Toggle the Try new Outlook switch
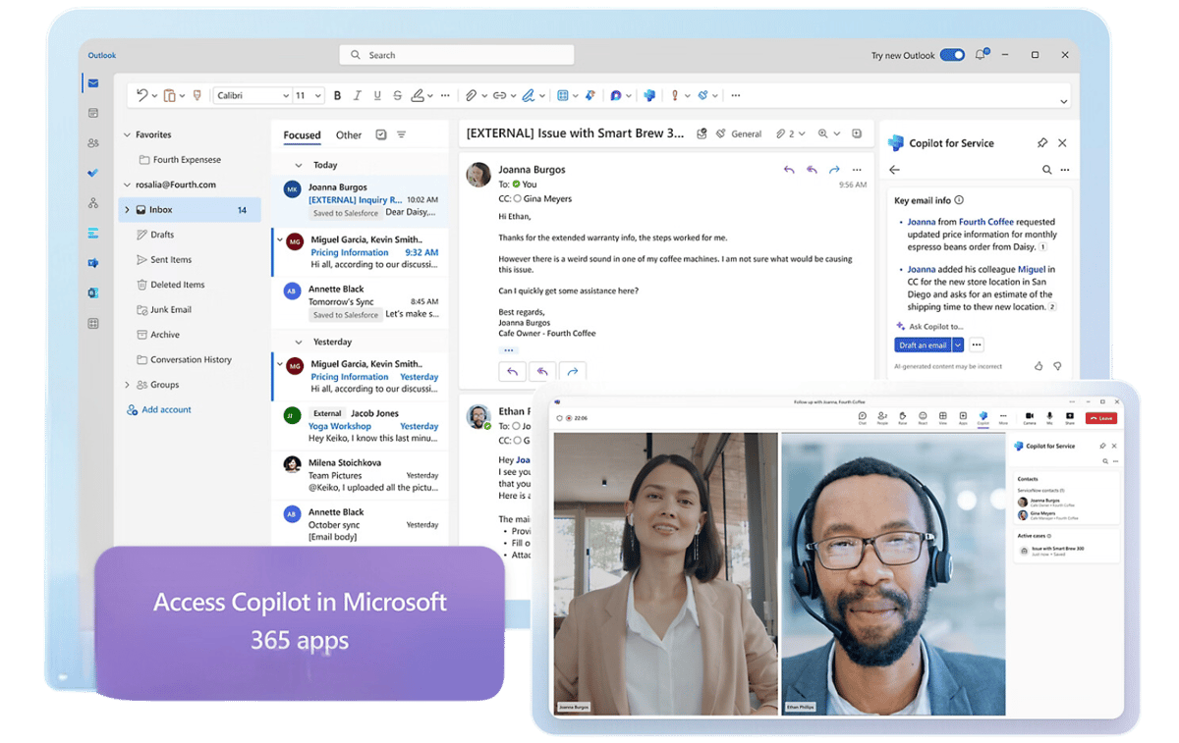1179x743 pixels. coord(952,55)
